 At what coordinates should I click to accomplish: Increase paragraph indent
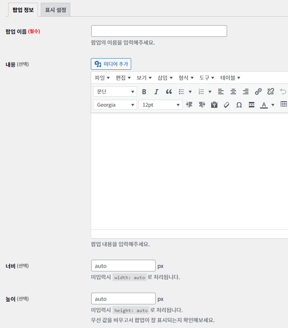coord(202,105)
